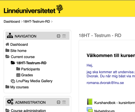The image size is (135, 112).
Task: Open the green Kurshandbok book icon
Action: click(90, 102)
